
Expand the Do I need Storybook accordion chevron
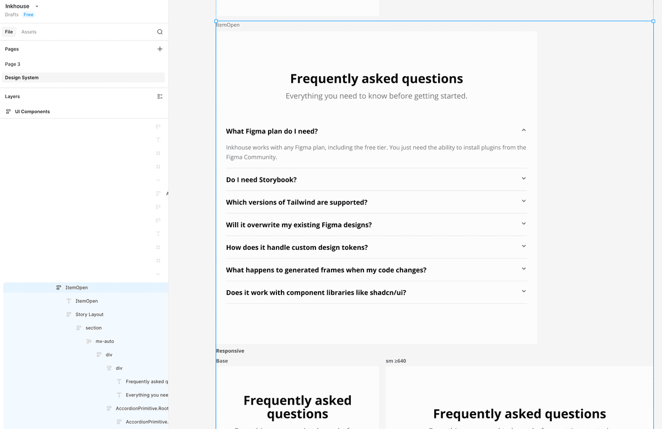(x=524, y=178)
